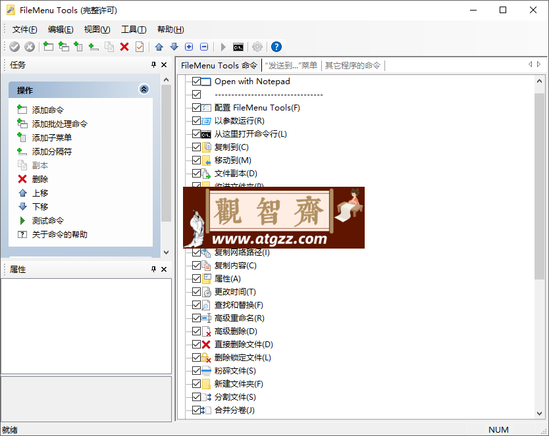
Task: Open the 文件(F) menu
Action: pos(24,30)
